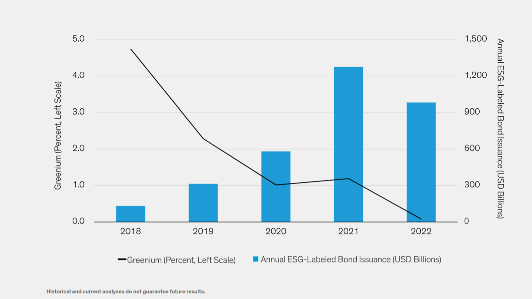Click the '600' right axis value

point(473,149)
